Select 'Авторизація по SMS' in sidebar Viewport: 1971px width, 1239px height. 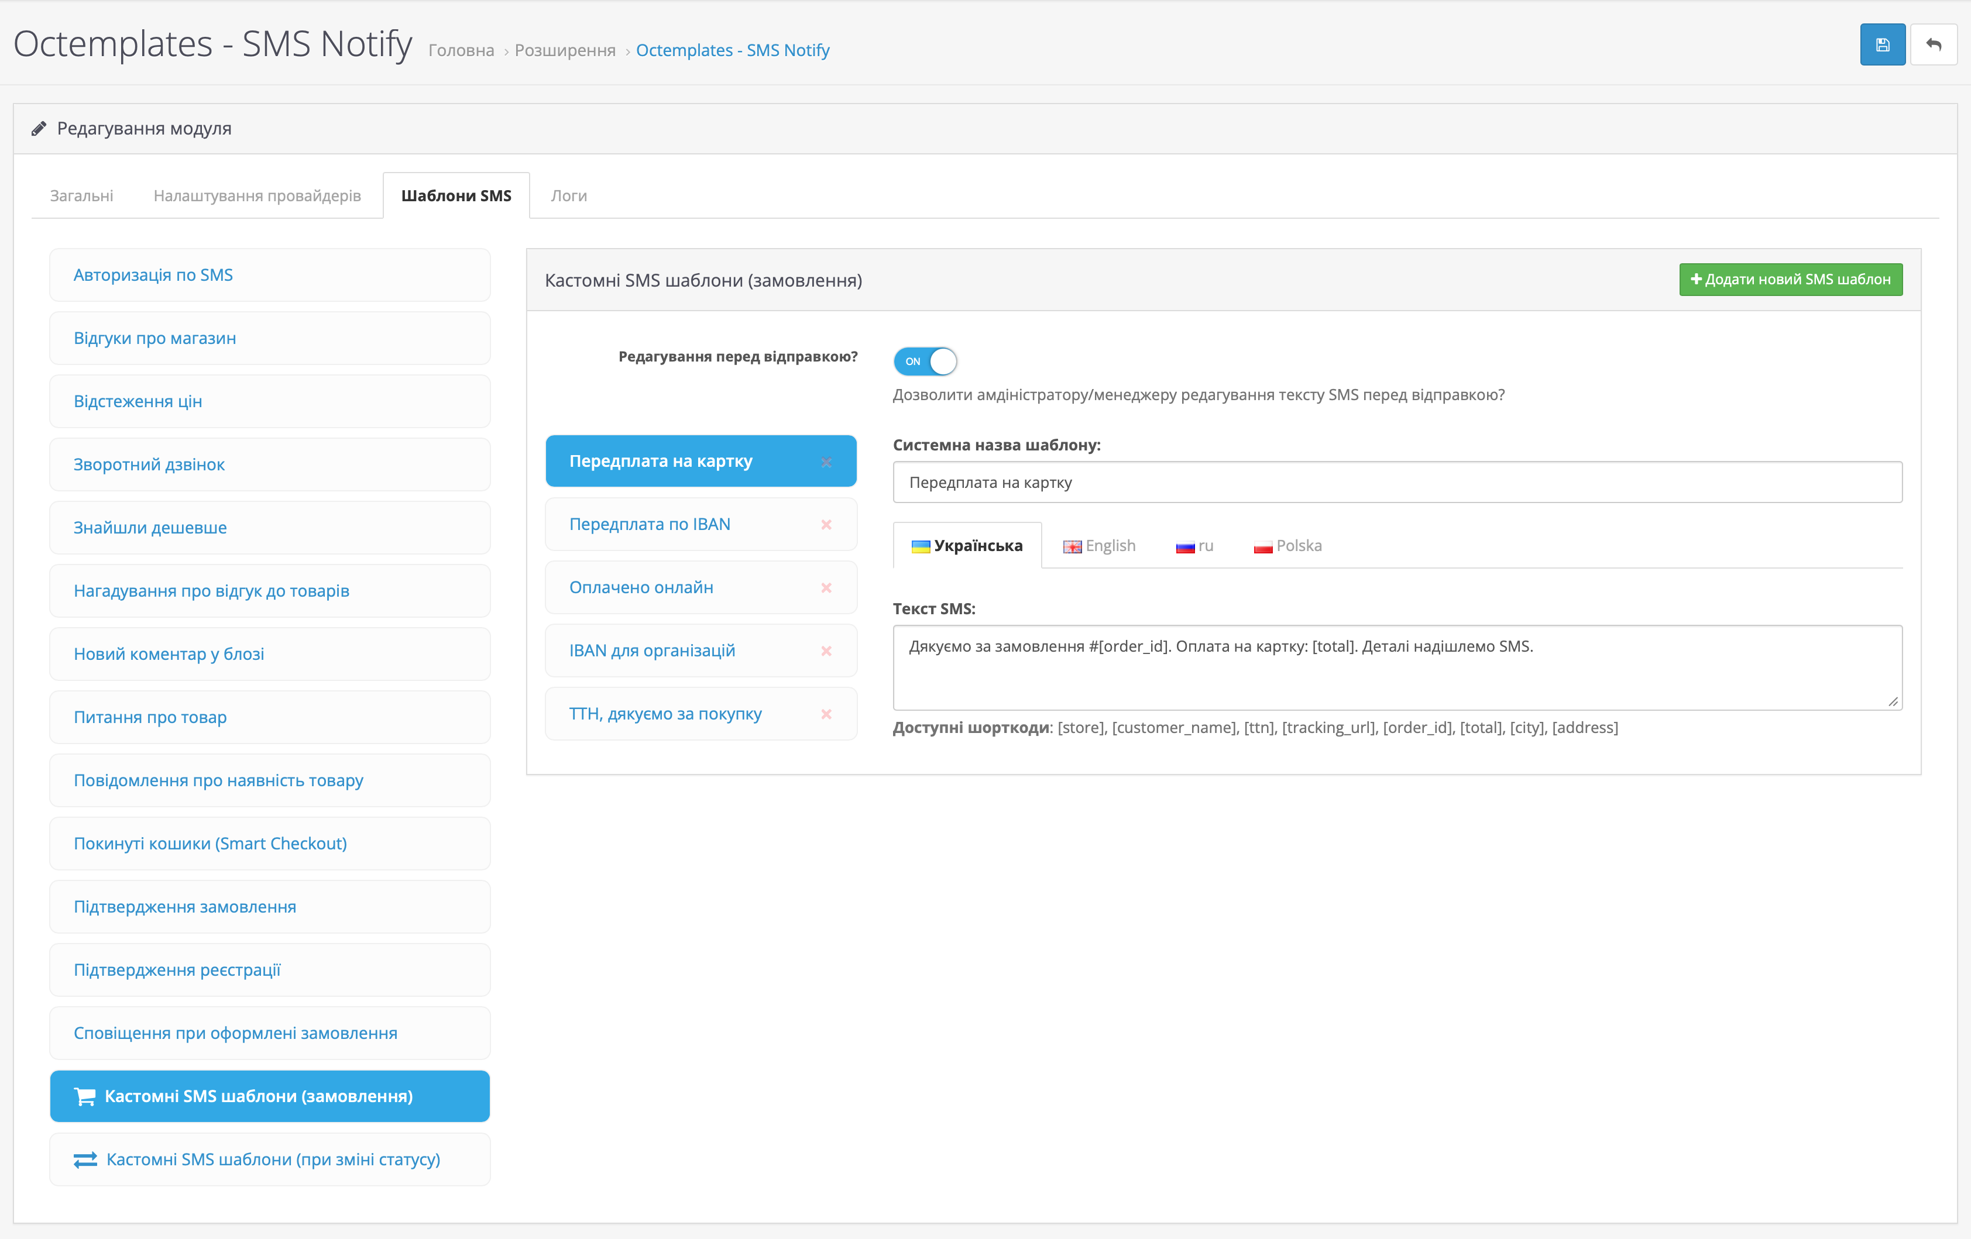pos(270,275)
